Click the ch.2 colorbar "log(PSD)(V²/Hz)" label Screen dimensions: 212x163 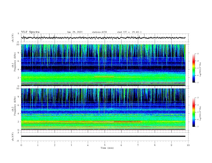[x=200, y=113]
